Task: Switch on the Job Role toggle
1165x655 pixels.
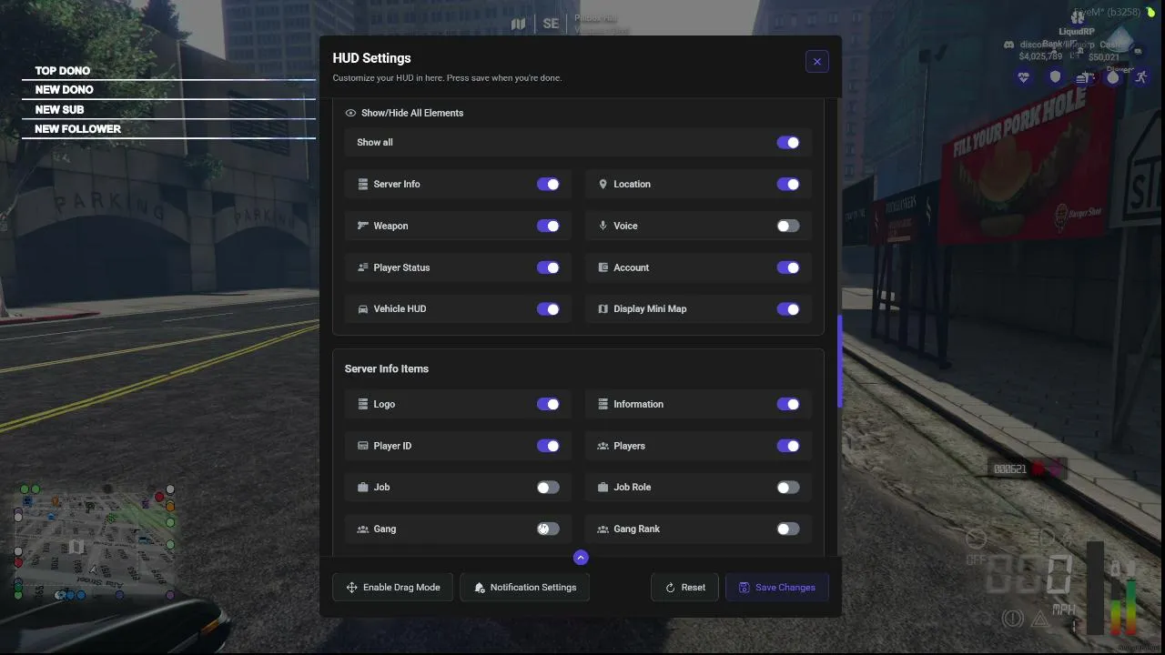Action: (788, 488)
